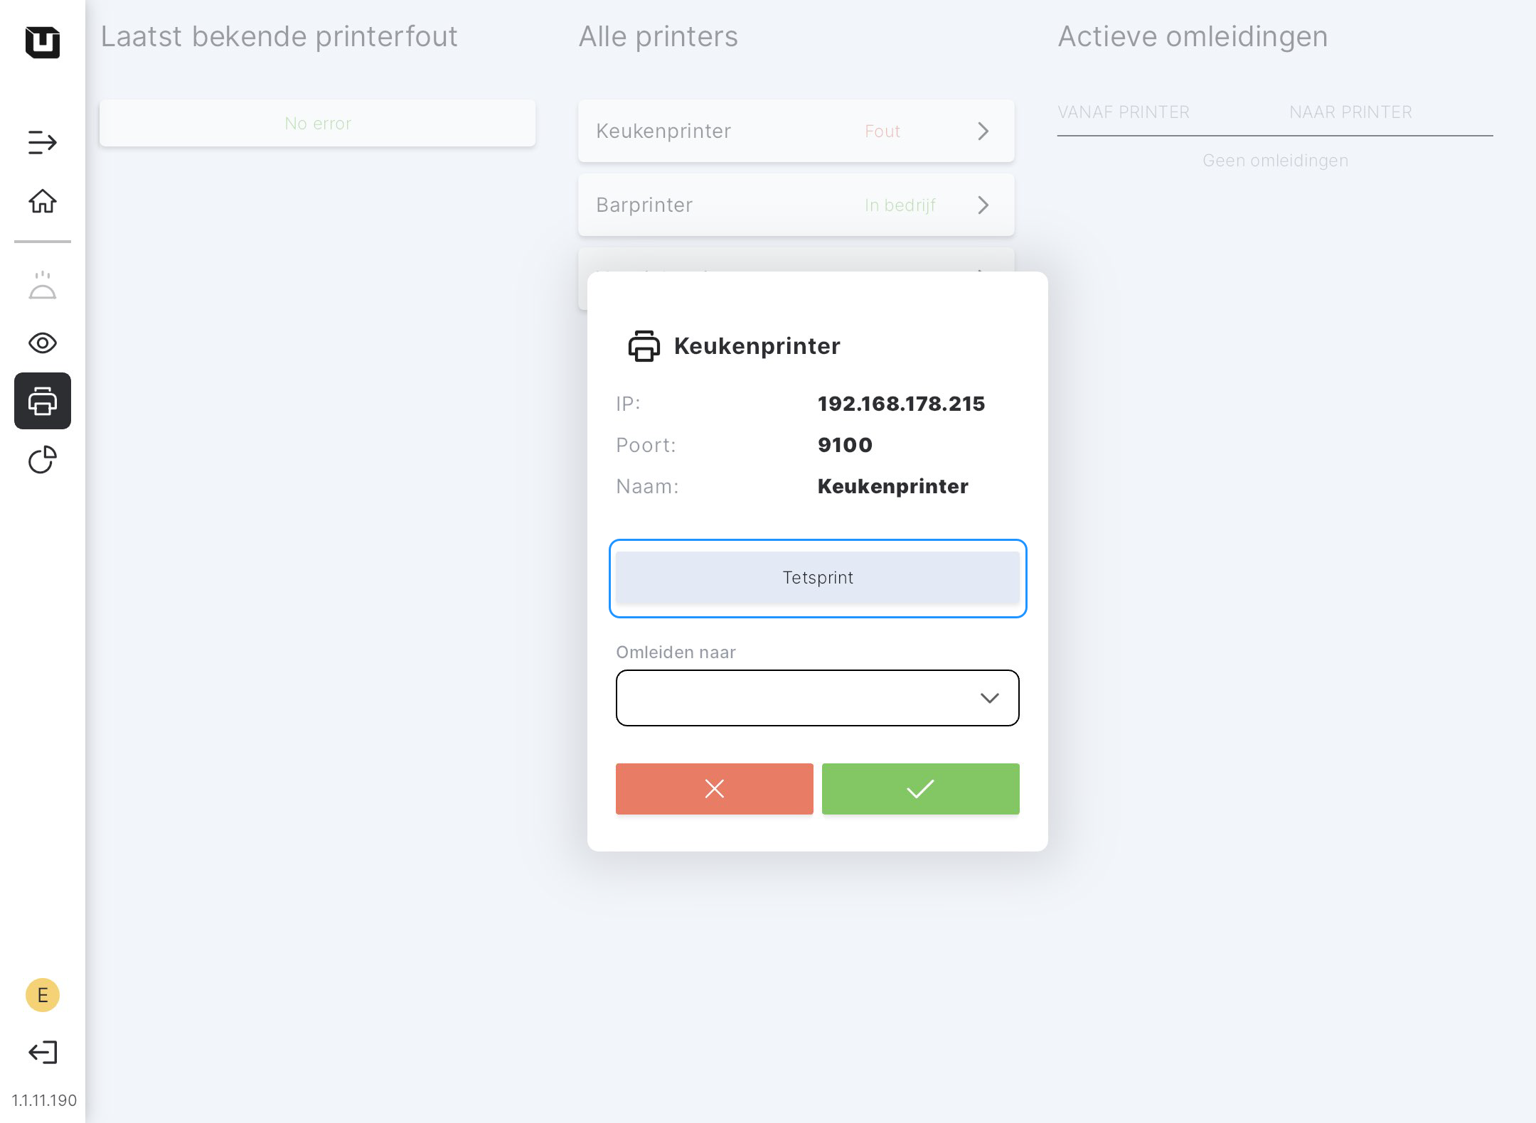Click the logout icon in the sidebar
Image resolution: width=1536 pixels, height=1123 pixels.
coord(43,1052)
